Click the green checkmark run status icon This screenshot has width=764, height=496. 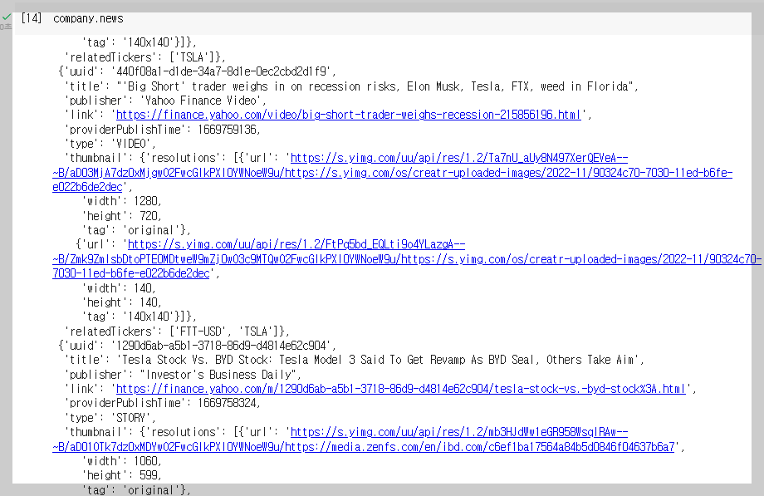[x=7, y=17]
